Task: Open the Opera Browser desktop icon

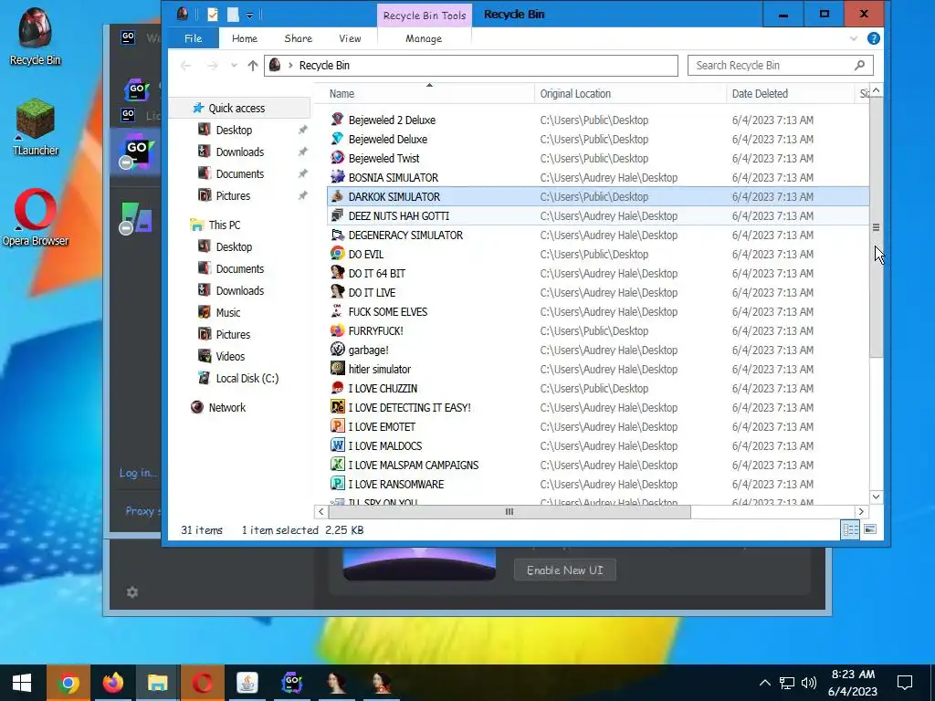Action: tap(36, 217)
